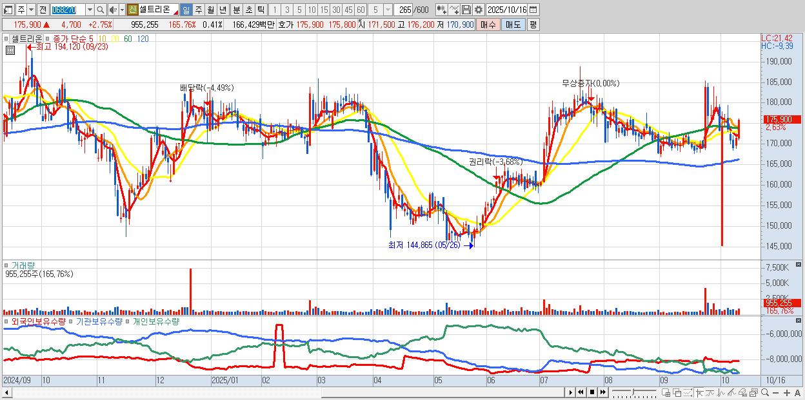Select the 월 monthly chart period
This screenshot has width=805, height=400.
coord(210,10)
